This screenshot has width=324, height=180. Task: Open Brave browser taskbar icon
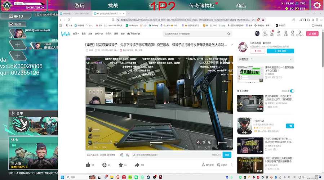[x=118, y=177]
